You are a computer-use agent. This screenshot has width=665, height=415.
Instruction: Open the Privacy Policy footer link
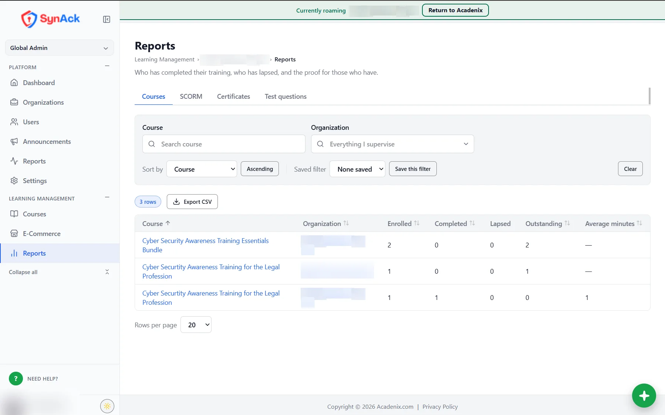click(x=440, y=406)
